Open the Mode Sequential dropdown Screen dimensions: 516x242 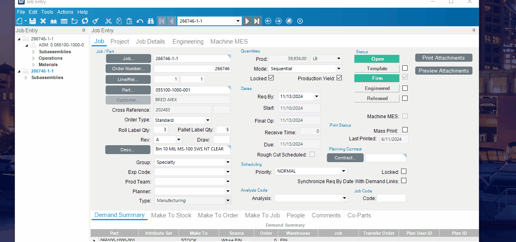pyautogui.click(x=339, y=69)
